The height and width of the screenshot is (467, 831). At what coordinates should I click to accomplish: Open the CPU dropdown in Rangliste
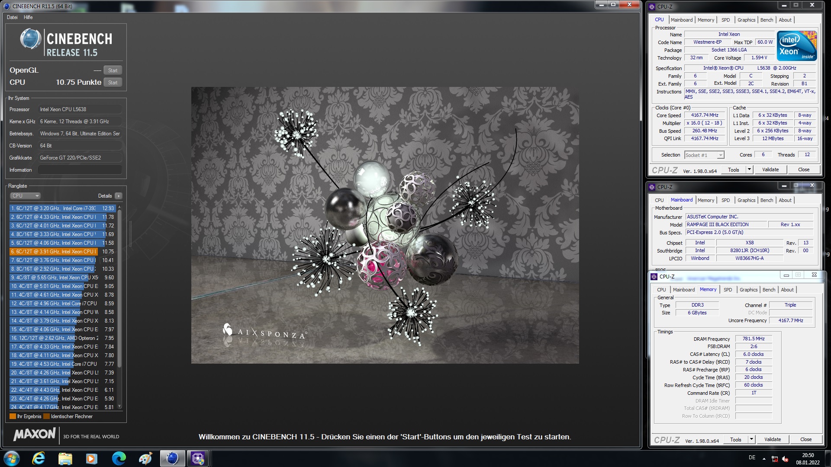25,196
